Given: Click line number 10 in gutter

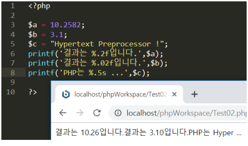Looking at the screenshot, I should pyautogui.click(x=11, y=92).
